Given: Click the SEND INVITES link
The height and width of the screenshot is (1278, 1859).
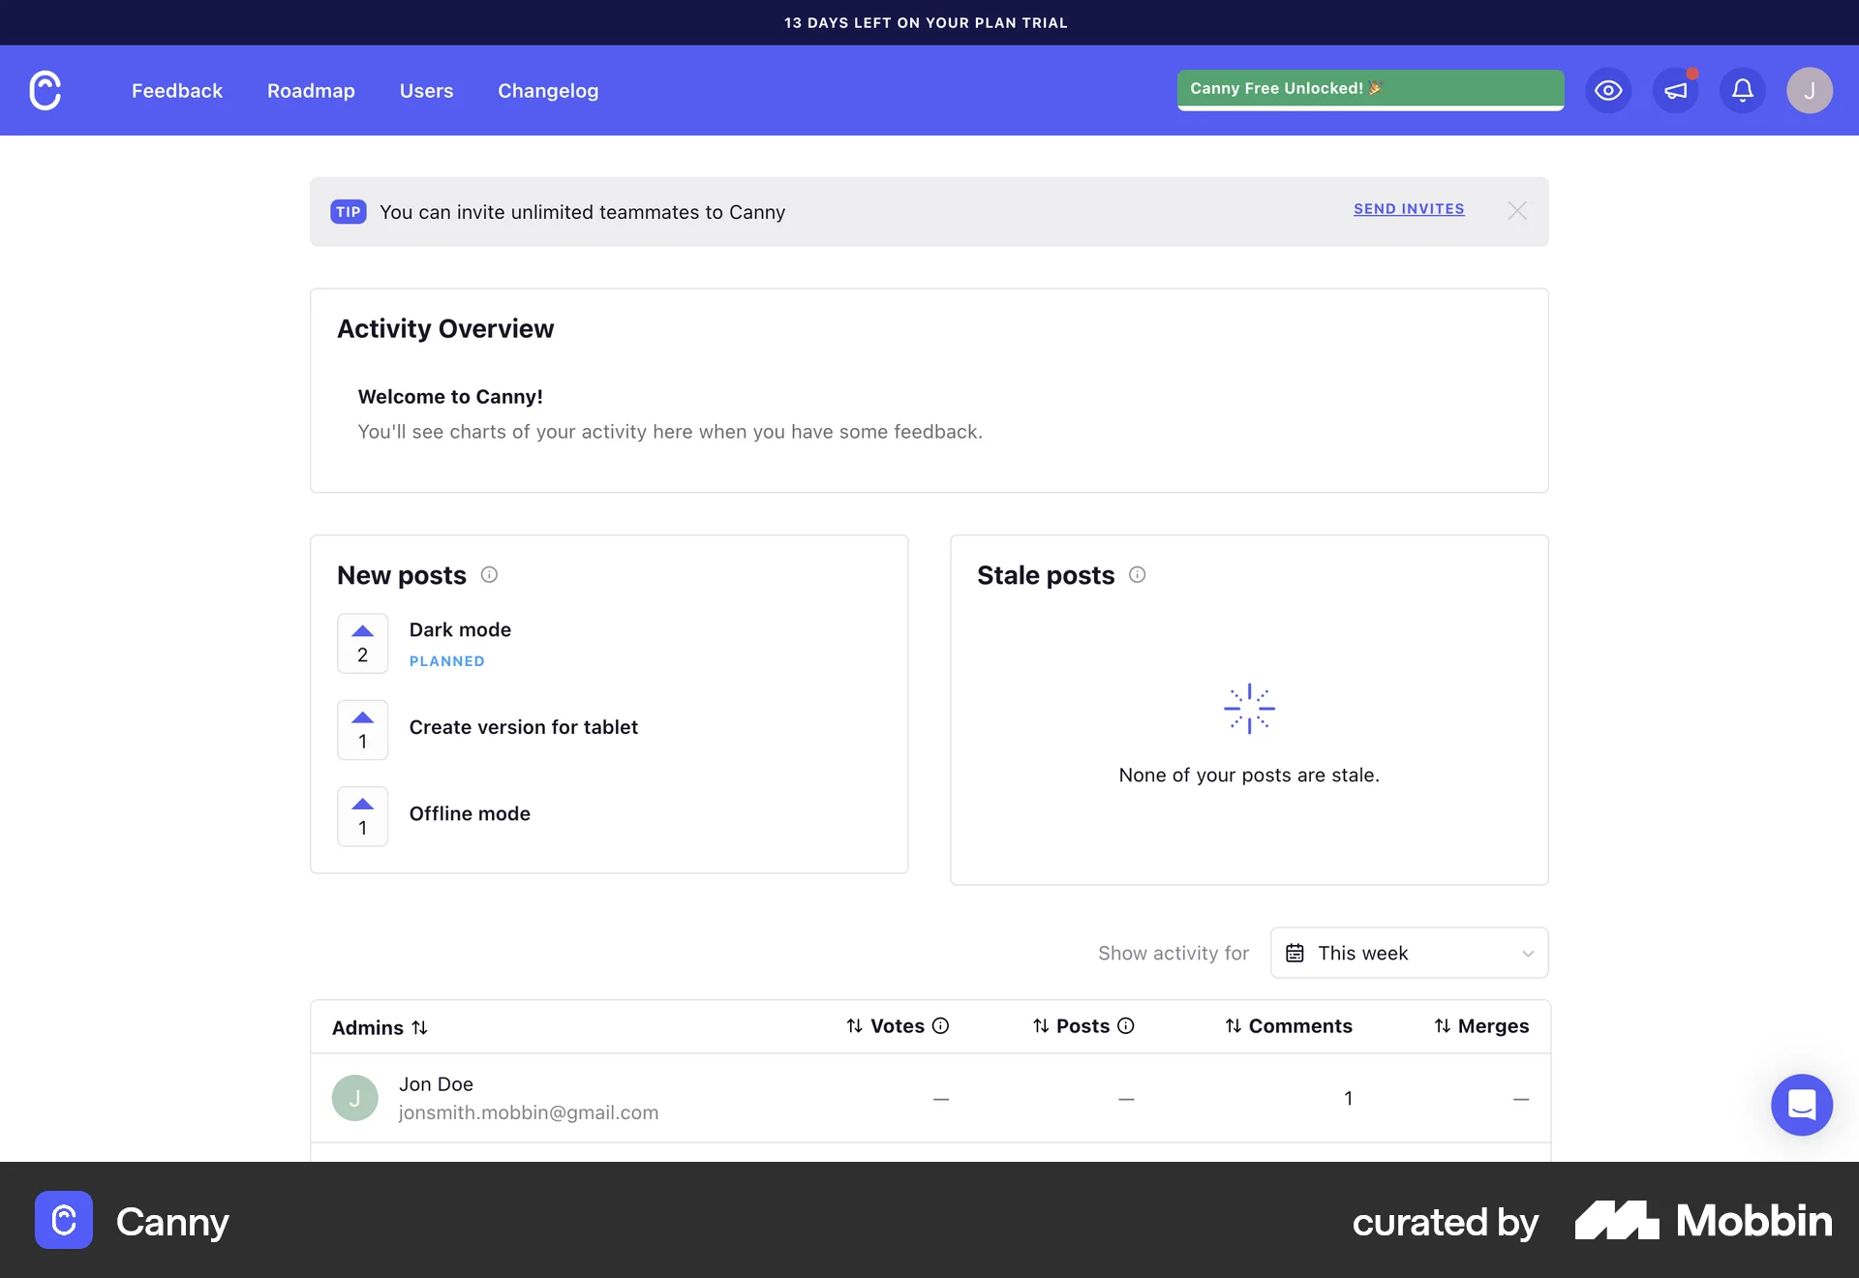Looking at the screenshot, I should click(x=1409, y=209).
